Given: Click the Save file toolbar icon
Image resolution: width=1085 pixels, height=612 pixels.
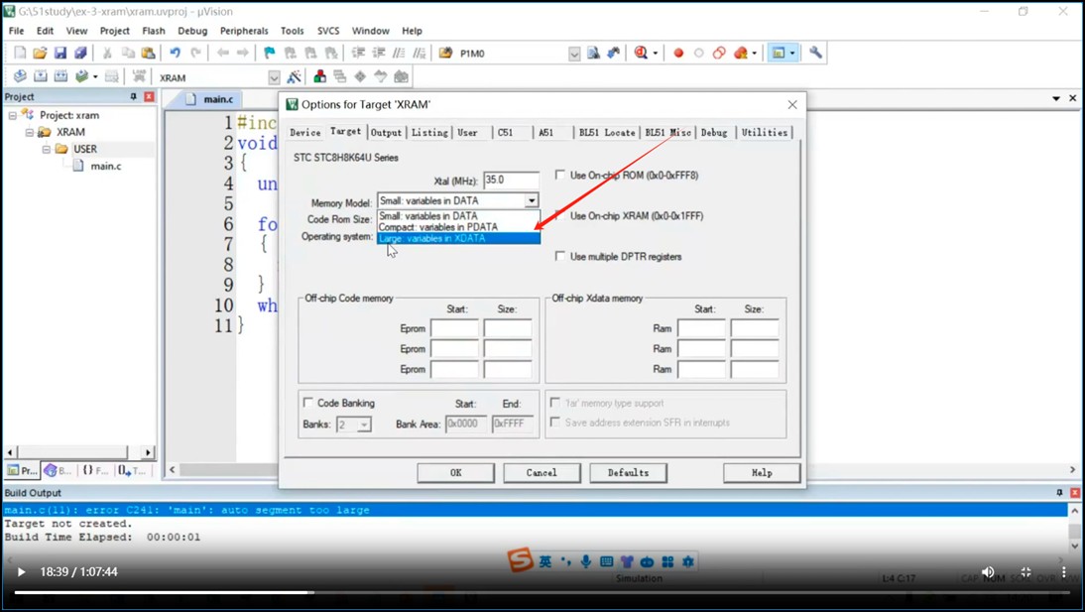Looking at the screenshot, I should pyautogui.click(x=60, y=54).
